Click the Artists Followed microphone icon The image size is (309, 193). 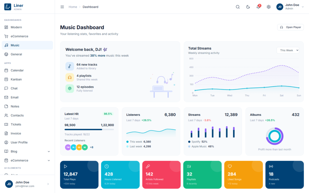[148, 166]
